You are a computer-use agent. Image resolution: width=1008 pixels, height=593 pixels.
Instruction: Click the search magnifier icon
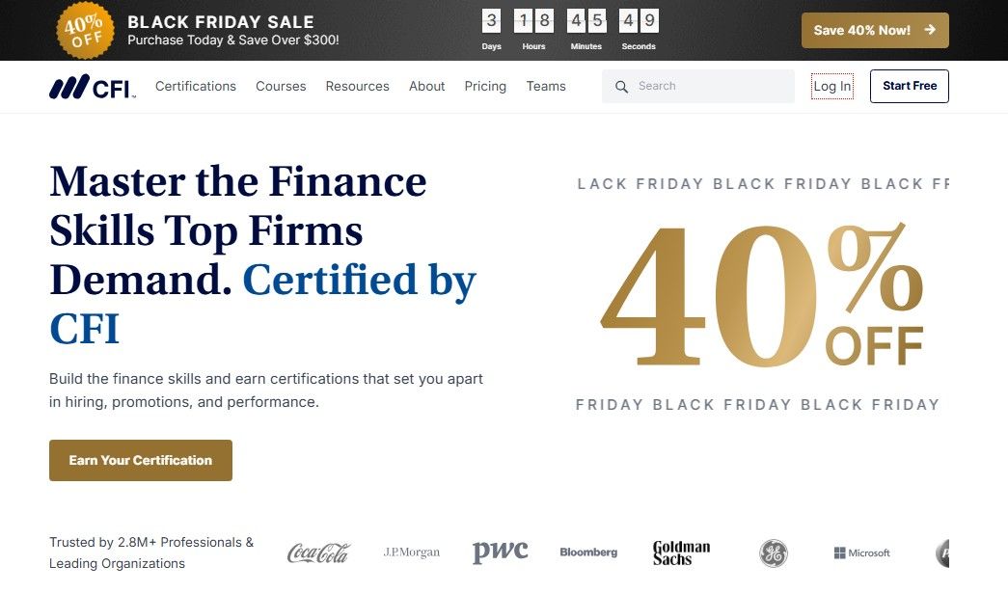pos(621,86)
